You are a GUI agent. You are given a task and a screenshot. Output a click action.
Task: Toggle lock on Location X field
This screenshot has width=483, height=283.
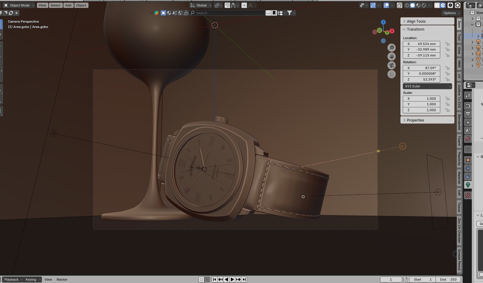447,44
